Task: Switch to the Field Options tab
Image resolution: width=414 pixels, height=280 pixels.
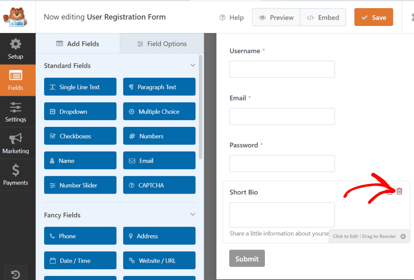Action: [x=162, y=43]
